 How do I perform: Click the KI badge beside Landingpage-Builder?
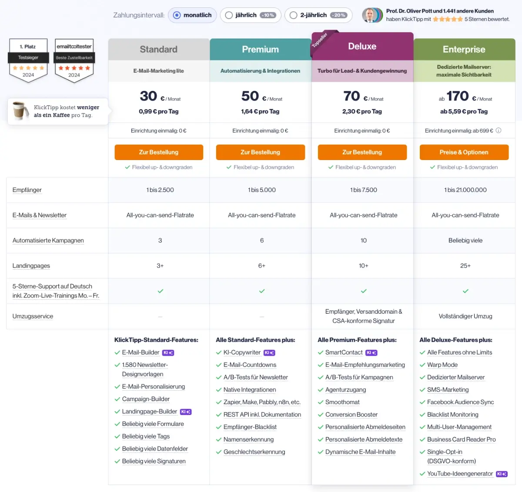[x=186, y=412]
